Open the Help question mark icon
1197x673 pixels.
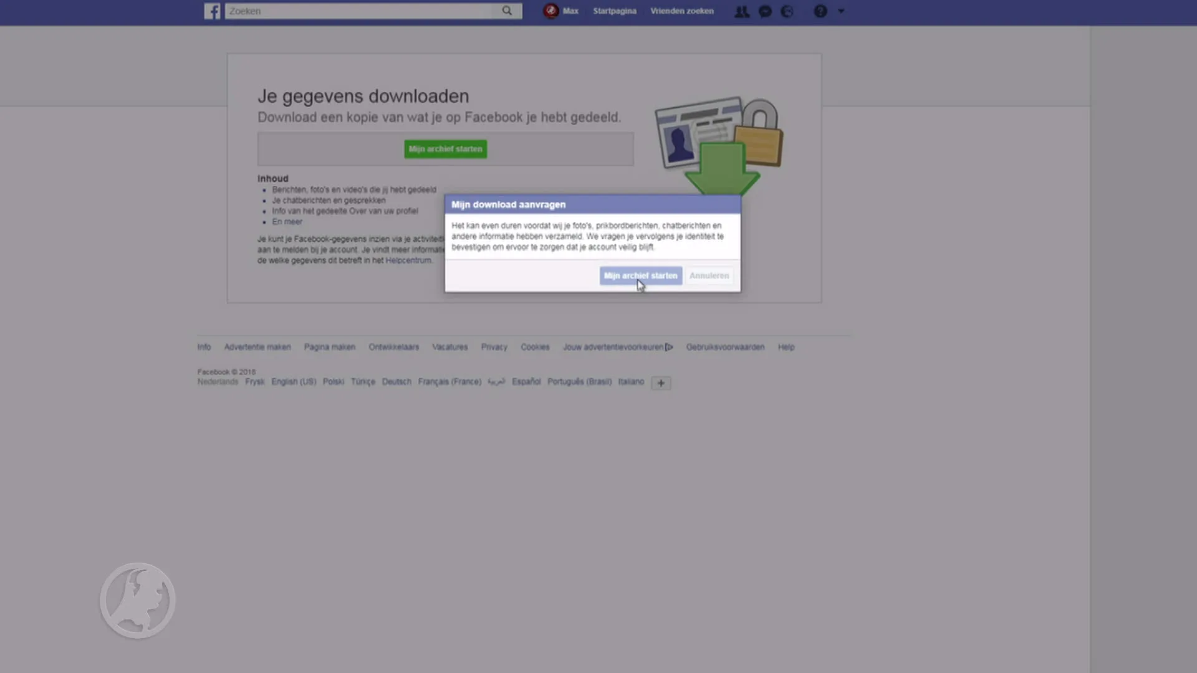click(820, 11)
